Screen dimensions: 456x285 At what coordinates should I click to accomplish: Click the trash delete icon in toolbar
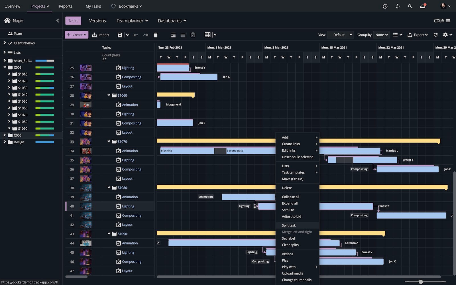(x=155, y=35)
